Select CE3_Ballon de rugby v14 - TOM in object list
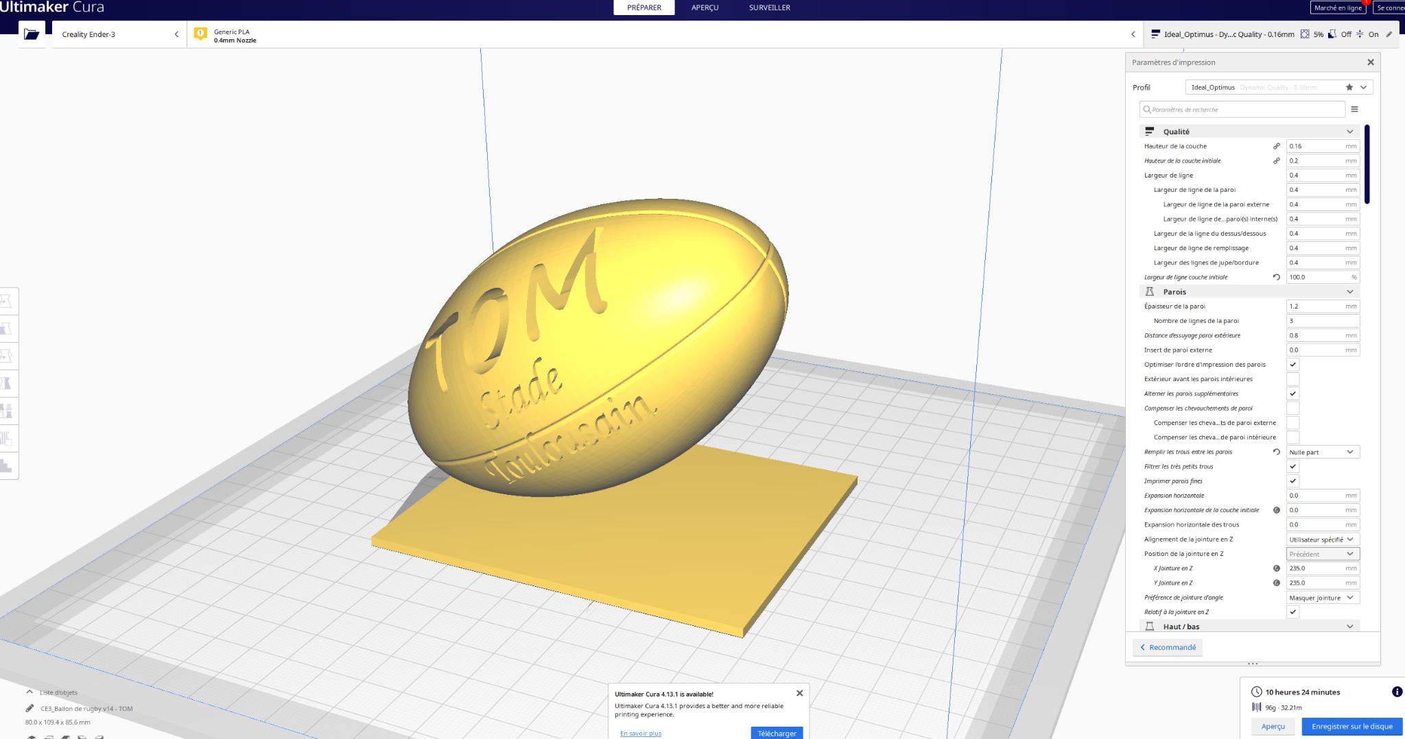The image size is (1405, 739). click(86, 709)
